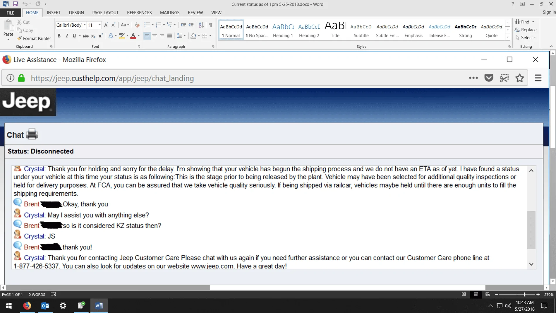The height and width of the screenshot is (313, 556).
Task: Click the Shrink Font icon
Action: pyautogui.click(x=113, y=25)
